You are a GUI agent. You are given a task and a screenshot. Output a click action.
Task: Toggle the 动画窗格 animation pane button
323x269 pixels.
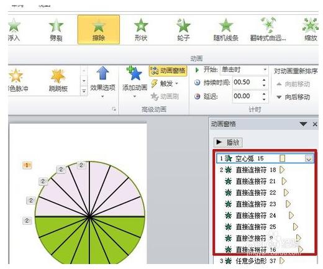(x=168, y=71)
